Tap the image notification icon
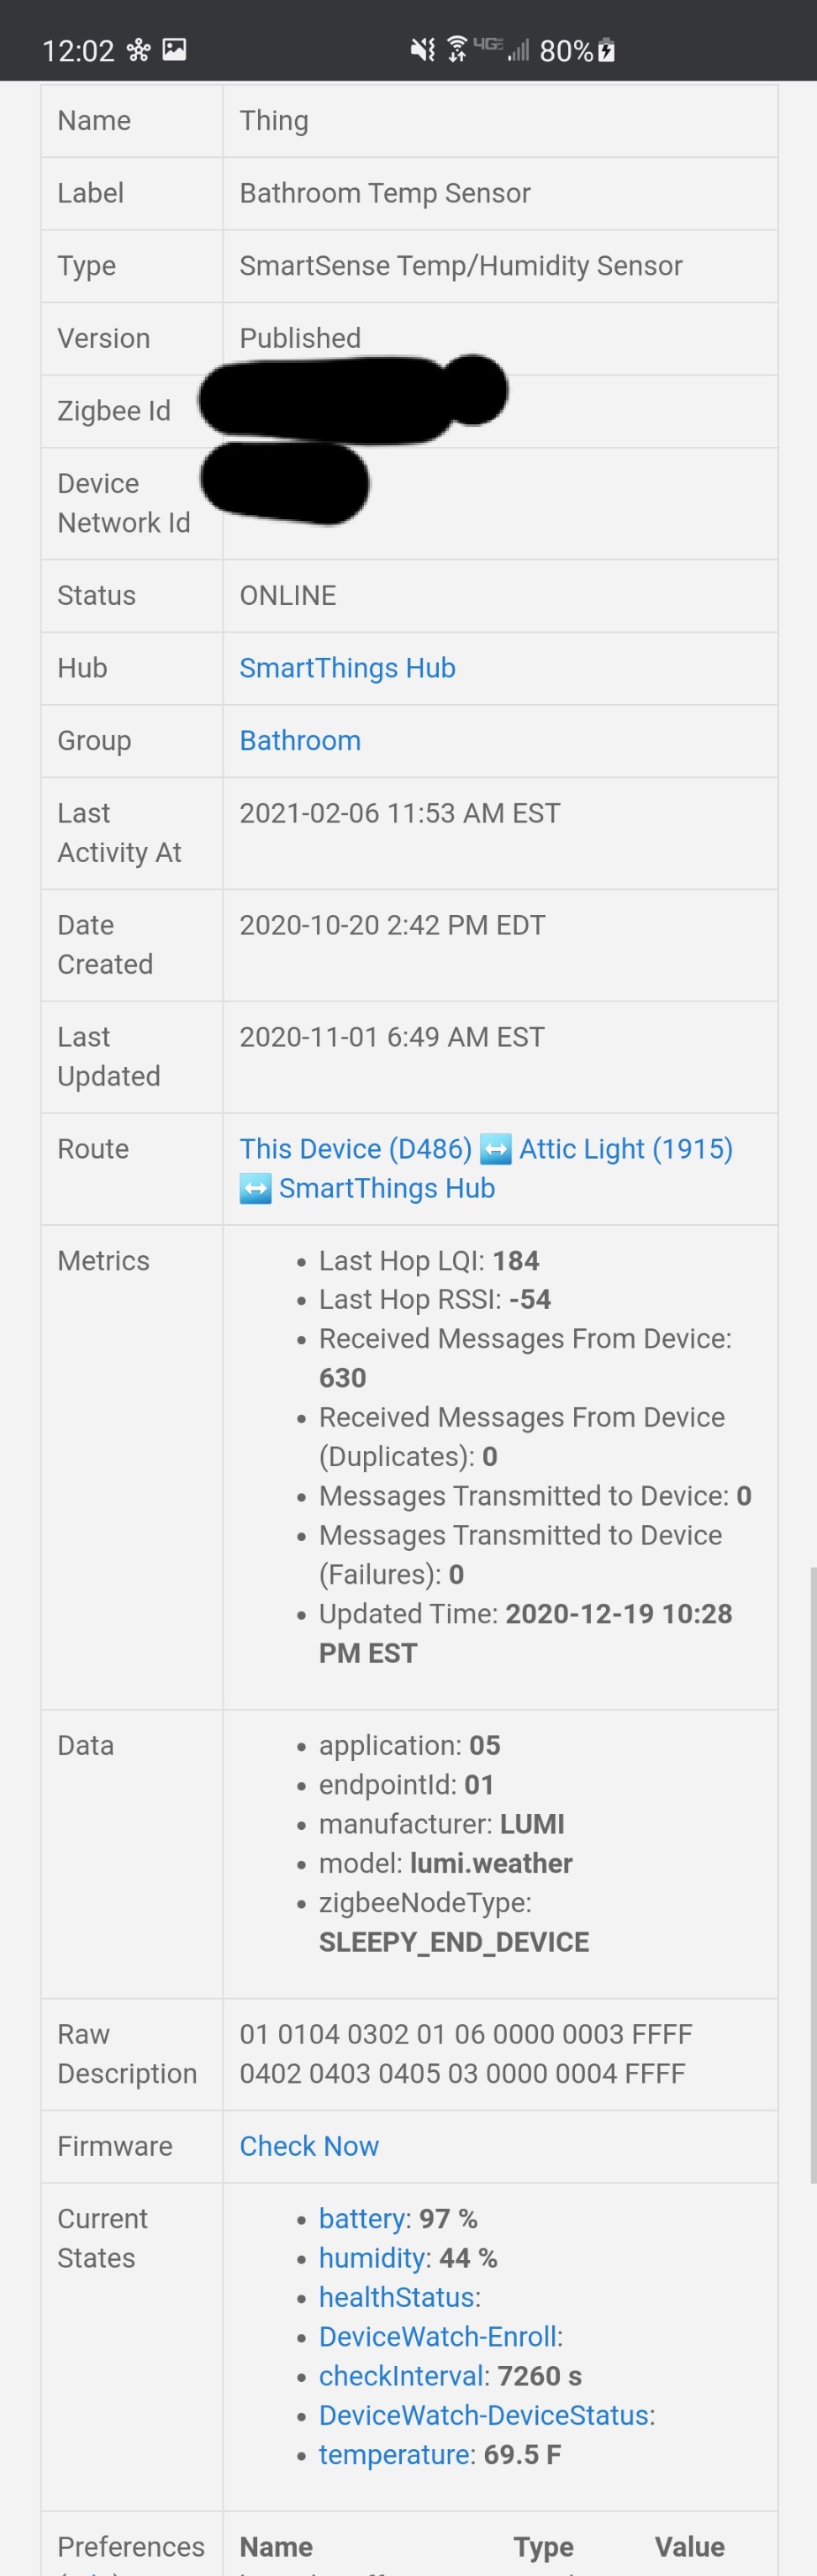817x2576 pixels. (174, 49)
